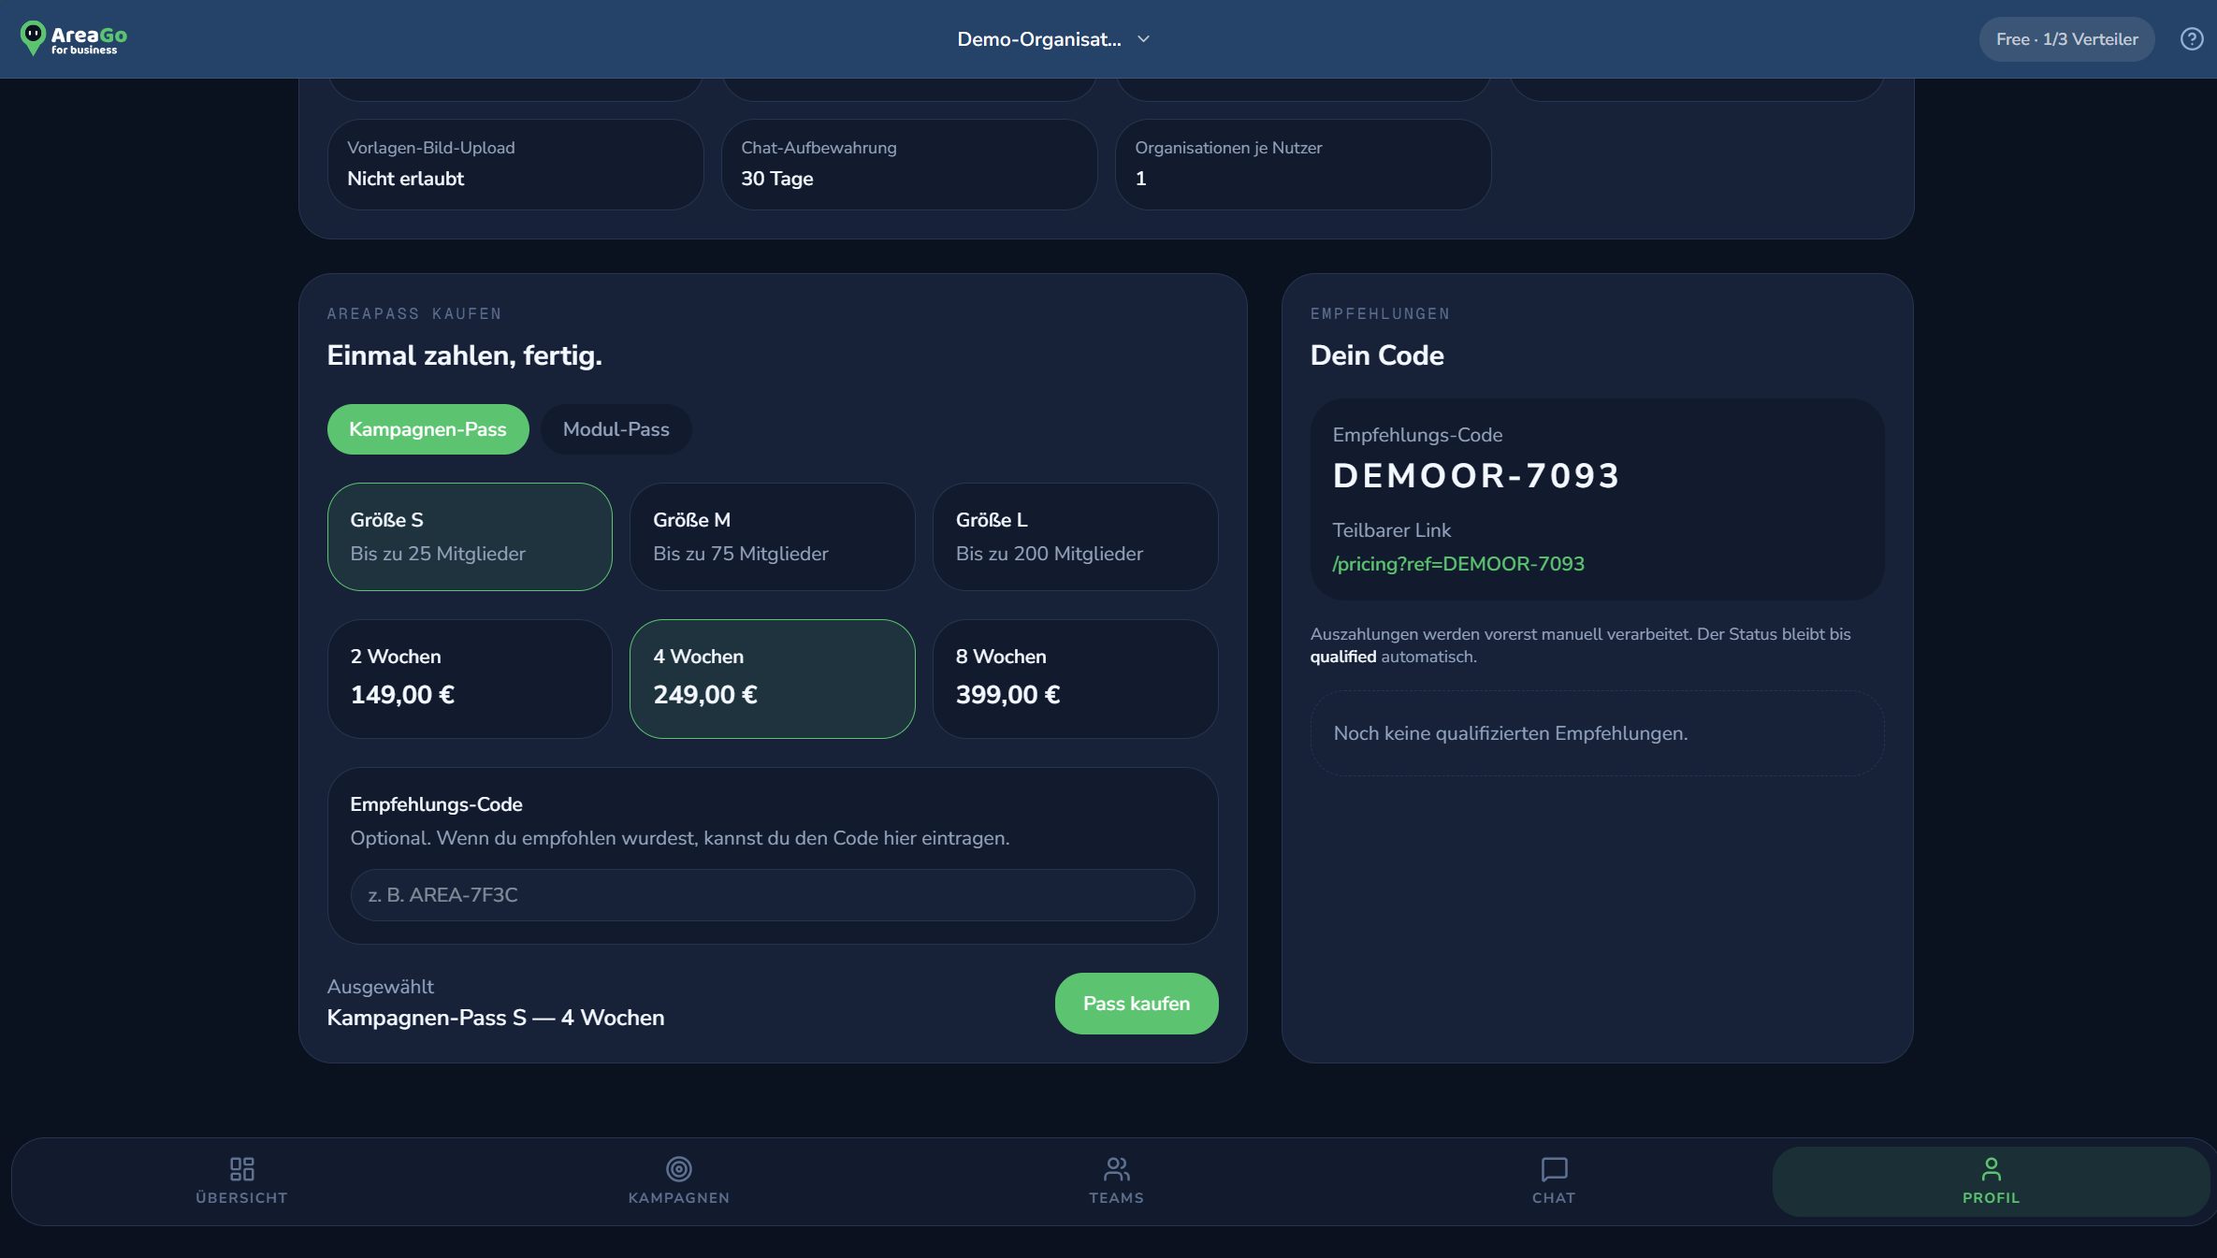The width and height of the screenshot is (2217, 1258).
Task: Choose the 2 Wochen 149,00 € duration
Action: [470, 679]
